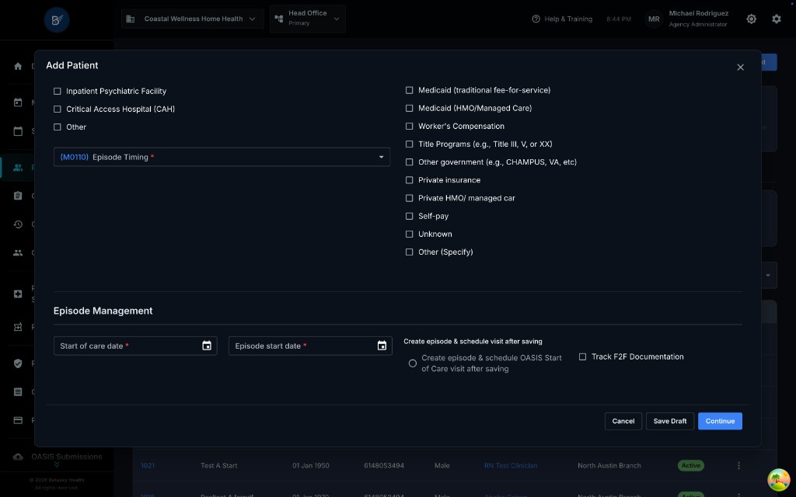The image size is (796, 497).
Task: Enable Track F2F Documentation
Action: pyautogui.click(x=582, y=357)
